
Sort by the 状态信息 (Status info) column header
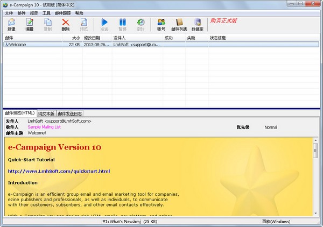264,38
